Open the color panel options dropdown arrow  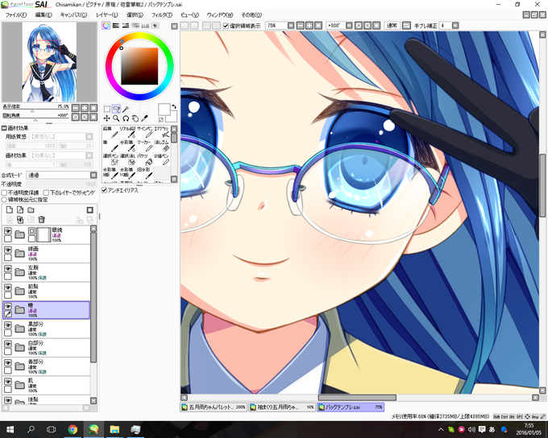pos(174,27)
